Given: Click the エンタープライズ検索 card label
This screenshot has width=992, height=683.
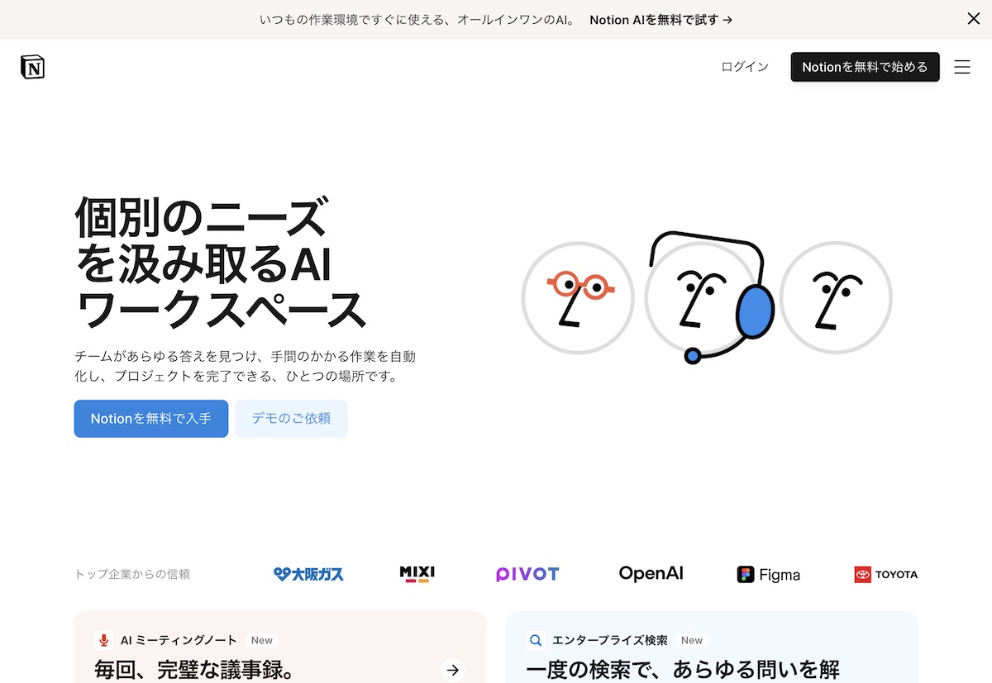Looking at the screenshot, I should pos(610,640).
